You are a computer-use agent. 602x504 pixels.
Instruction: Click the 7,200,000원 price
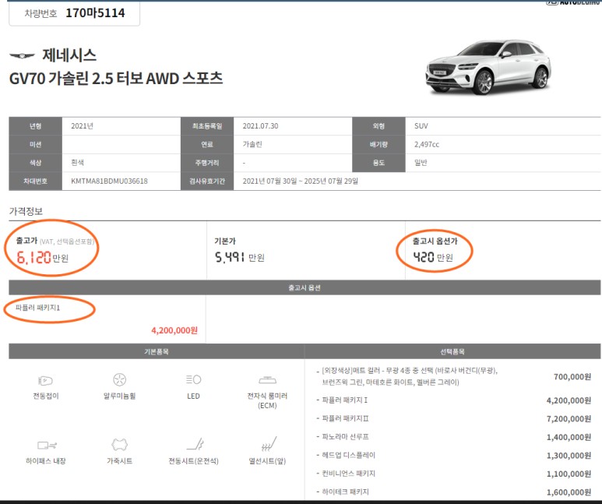[x=569, y=419]
